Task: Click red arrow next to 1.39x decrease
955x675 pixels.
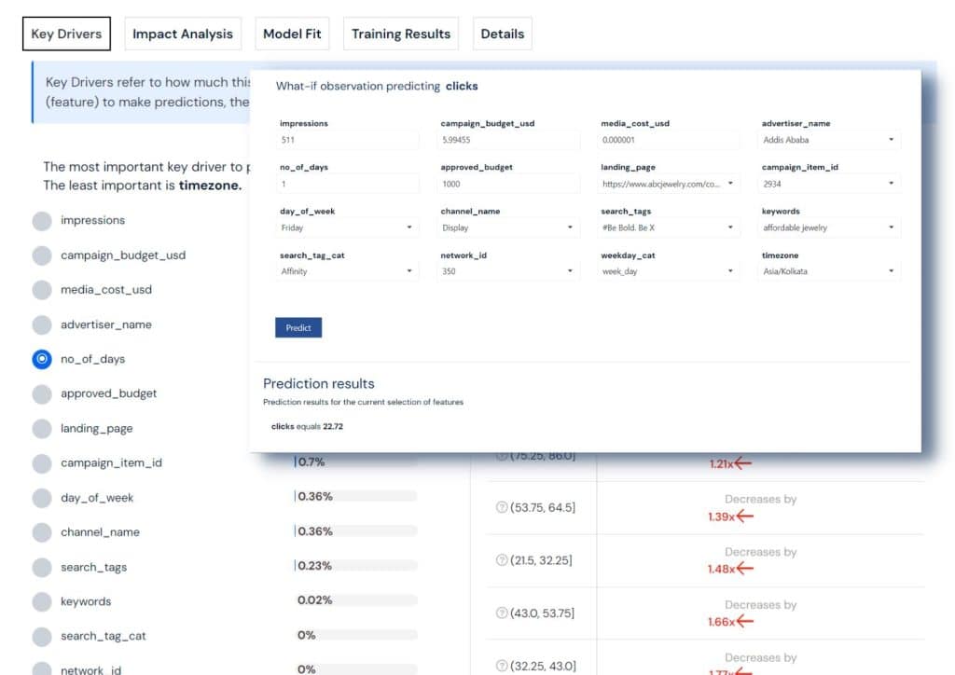Action: coord(745,517)
